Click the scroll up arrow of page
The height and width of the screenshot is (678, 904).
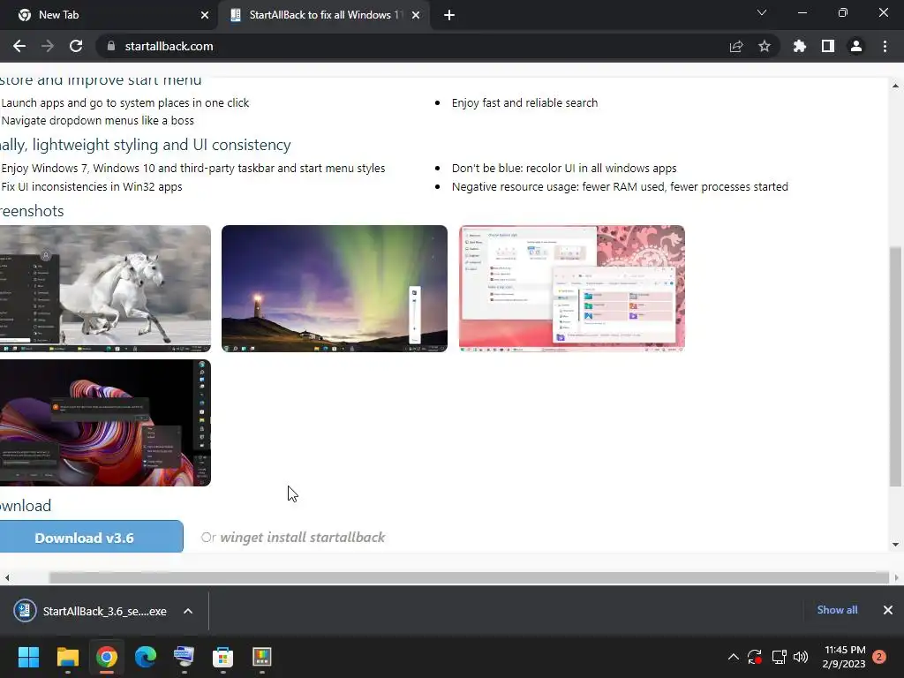(895, 86)
